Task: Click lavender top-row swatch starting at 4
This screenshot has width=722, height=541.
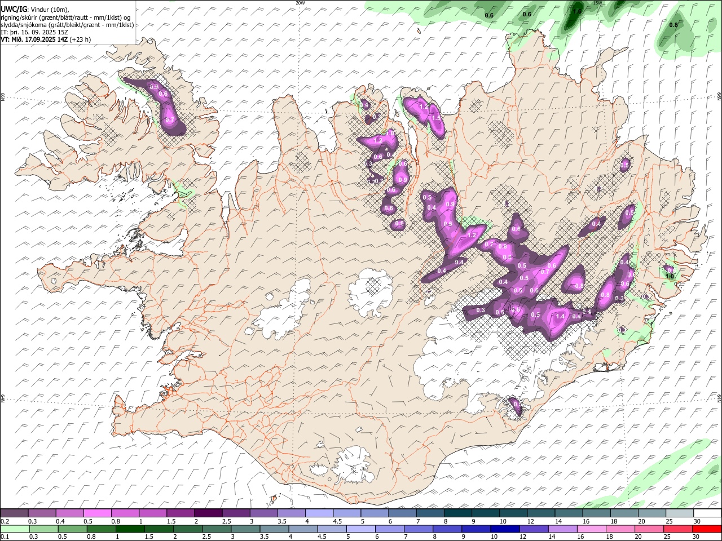Action: 319,513
